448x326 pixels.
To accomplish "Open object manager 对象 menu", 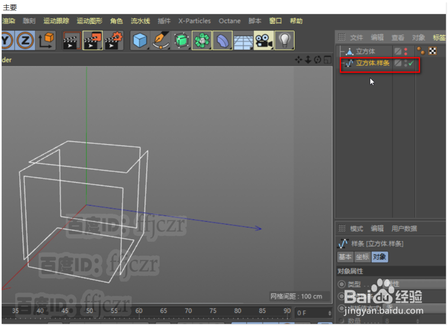I will (418, 38).
